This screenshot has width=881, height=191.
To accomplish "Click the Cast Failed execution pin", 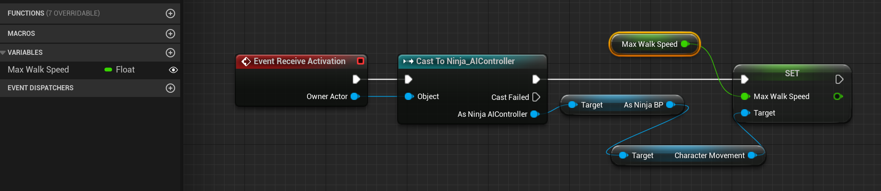I will 536,97.
